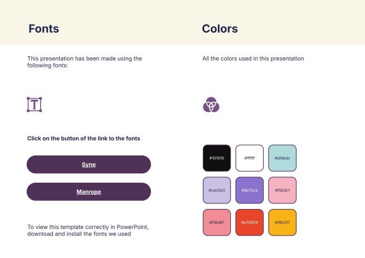This screenshot has height=258, width=365.
Task: Open the Syne font link button
Action: [x=89, y=164]
